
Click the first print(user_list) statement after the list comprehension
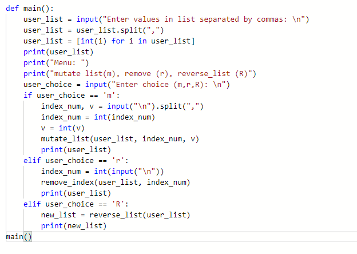(x=58, y=52)
